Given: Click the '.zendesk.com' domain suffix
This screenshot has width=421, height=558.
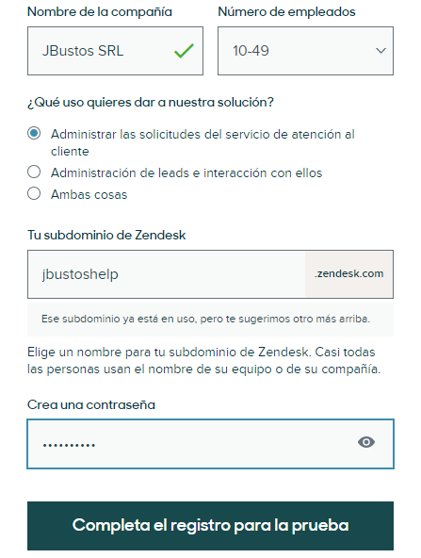Looking at the screenshot, I should 348,273.
